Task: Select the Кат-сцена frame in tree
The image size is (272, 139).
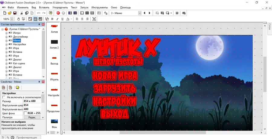Action: click(x=19, y=63)
